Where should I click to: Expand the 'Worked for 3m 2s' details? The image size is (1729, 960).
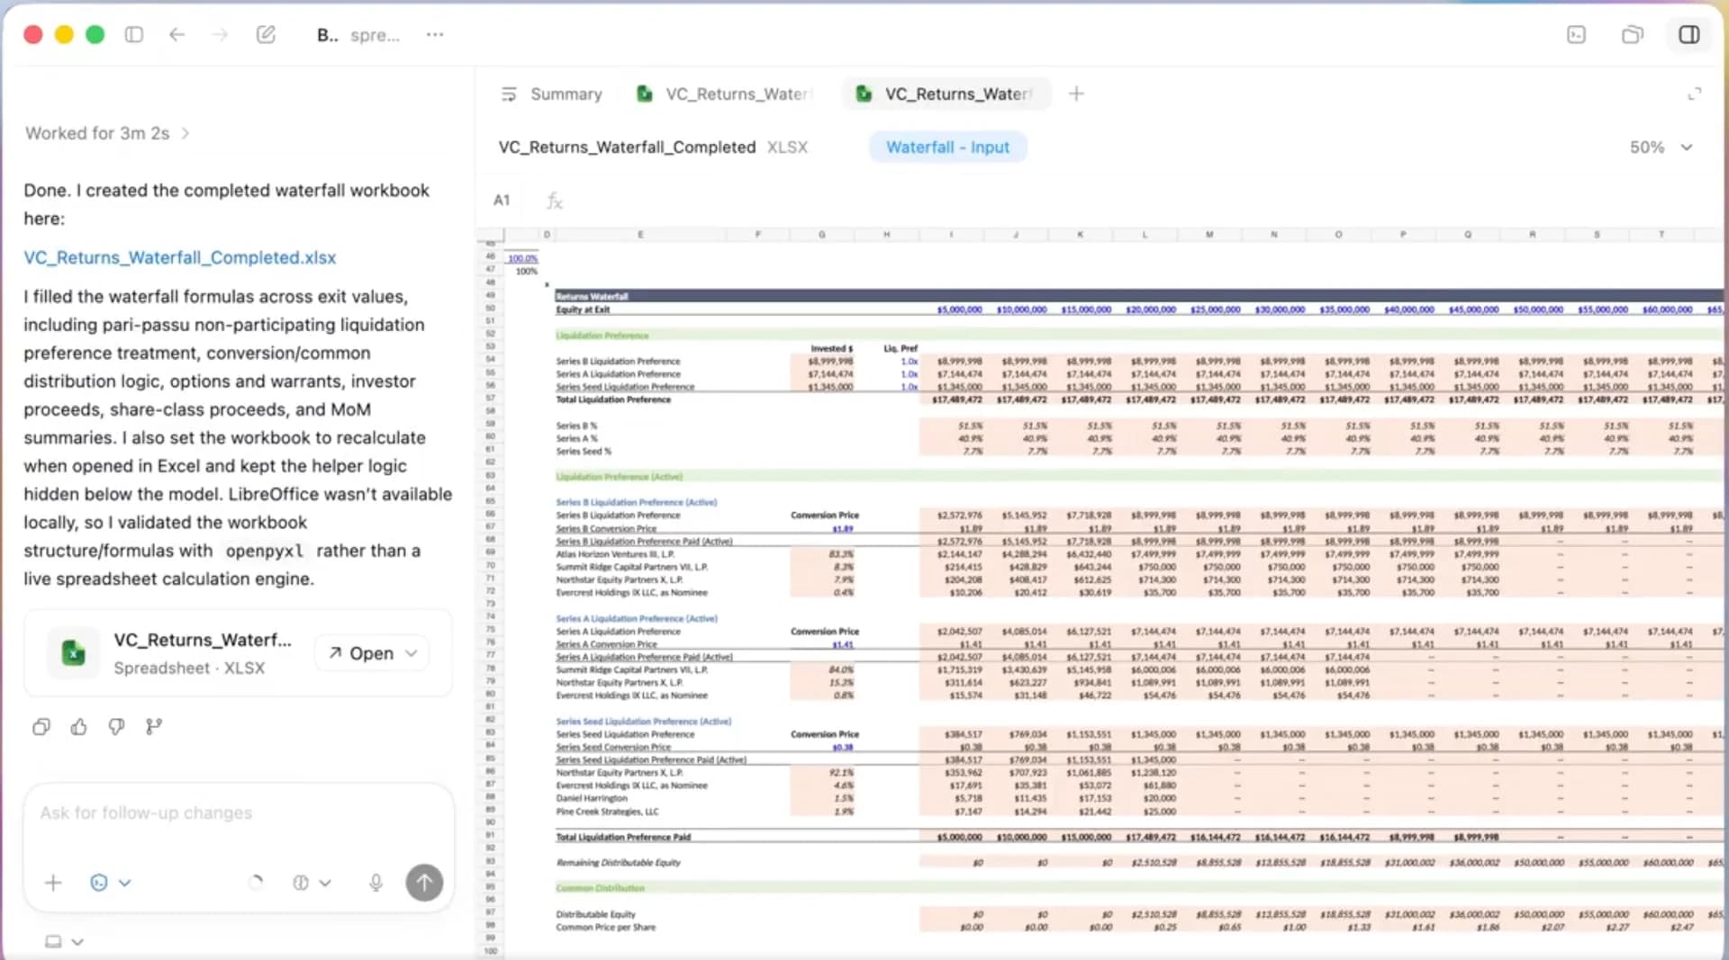(106, 132)
